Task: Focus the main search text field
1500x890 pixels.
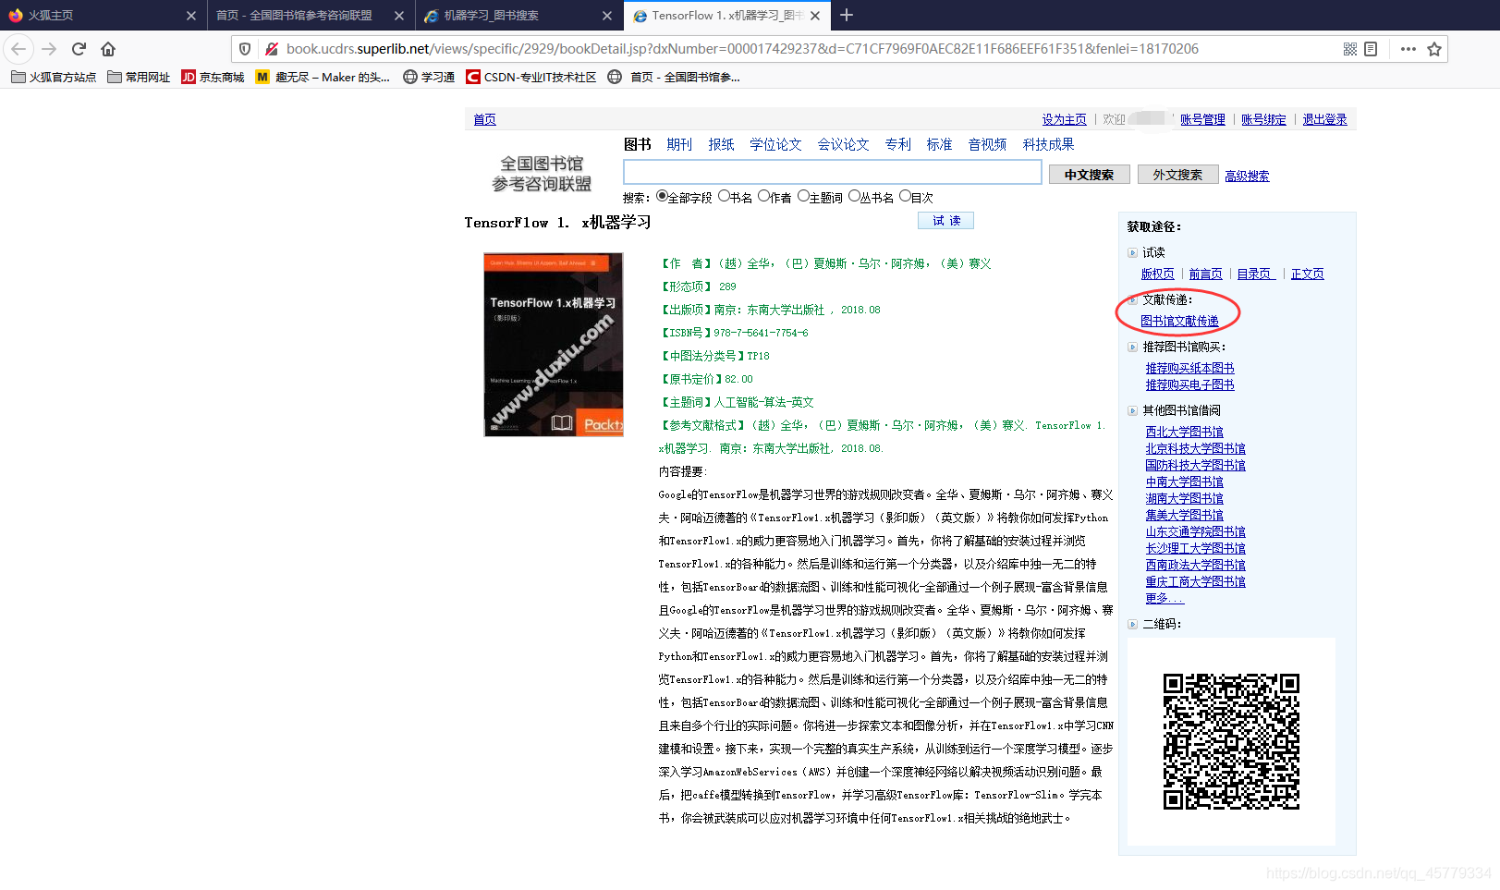Action: [x=832, y=173]
